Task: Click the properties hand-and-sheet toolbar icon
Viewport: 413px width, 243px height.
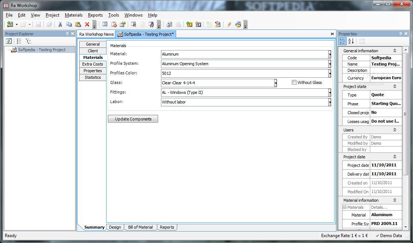Action: 123,25
